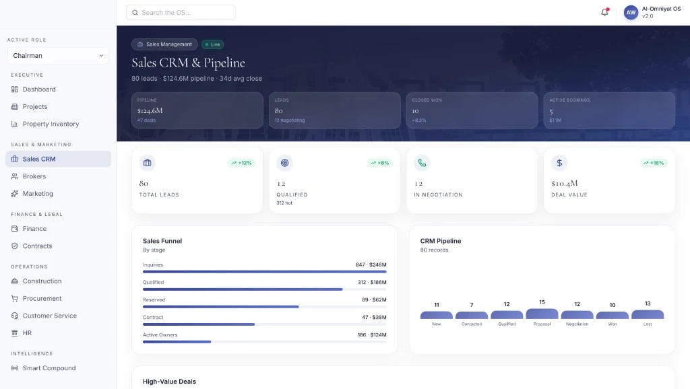Open the notifications bell
Image resolution: width=690 pixels, height=389 pixels.
click(604, 12)
